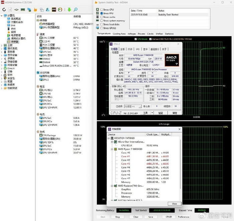This screenshot has height=221, width=234.
Task: Uncheck the Stress FPU checkbox
Action: click(x=102, y=13)
